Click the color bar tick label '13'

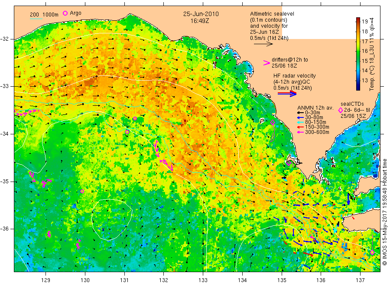tap(364, 80)
